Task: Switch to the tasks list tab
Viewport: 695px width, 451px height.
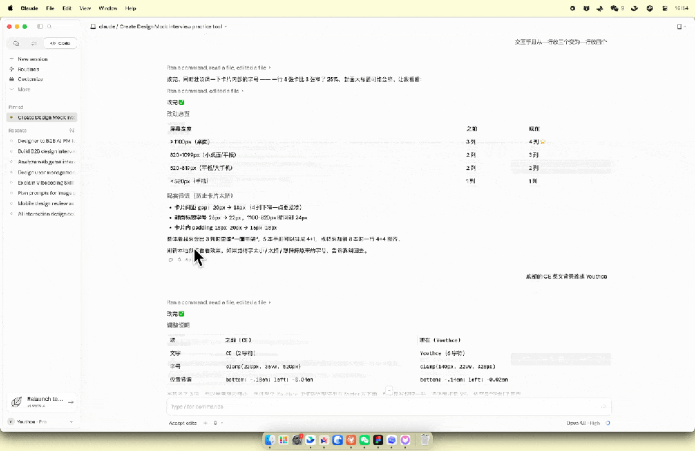Action: click(x=34, y=43)
